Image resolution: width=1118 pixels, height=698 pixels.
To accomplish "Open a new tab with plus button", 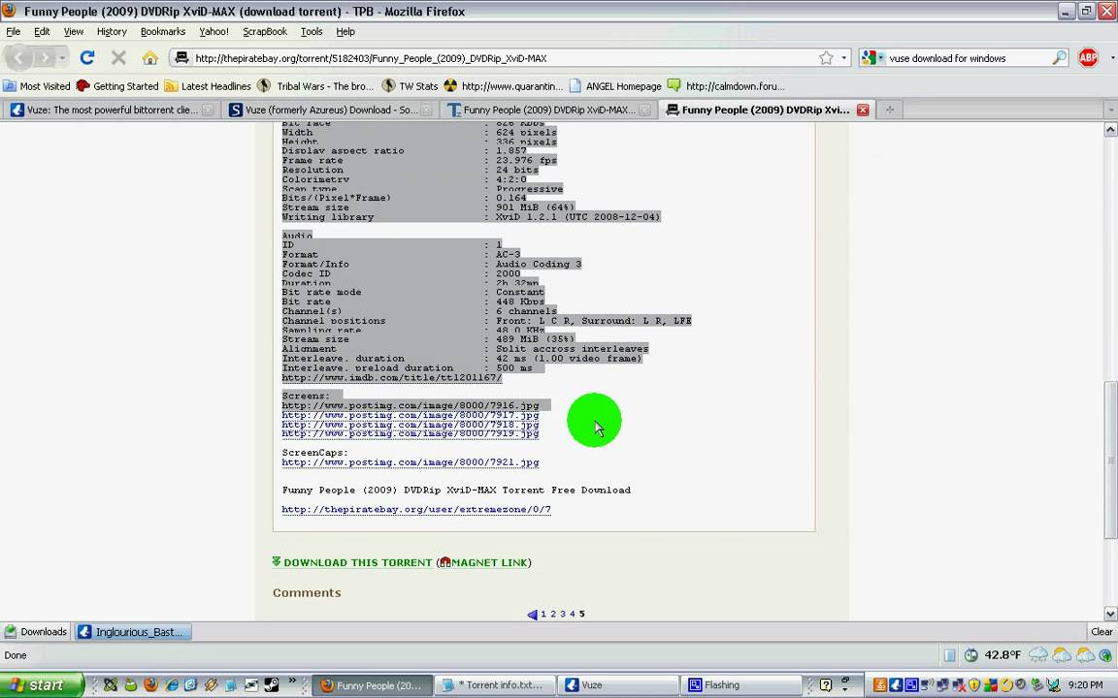I will pos(890,110).
